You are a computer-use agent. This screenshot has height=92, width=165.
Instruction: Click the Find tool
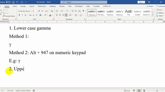(x=159, y=10)
